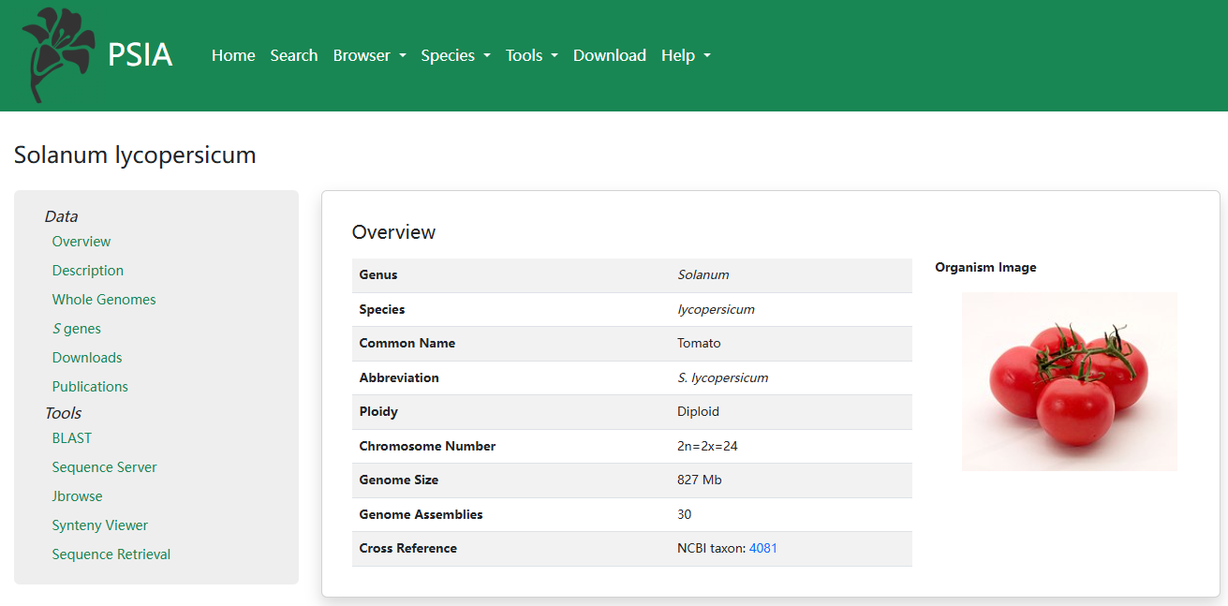Open Sequence Server from sidebar
Viewport: 1228px width, 606px height.
pos(104,467)
